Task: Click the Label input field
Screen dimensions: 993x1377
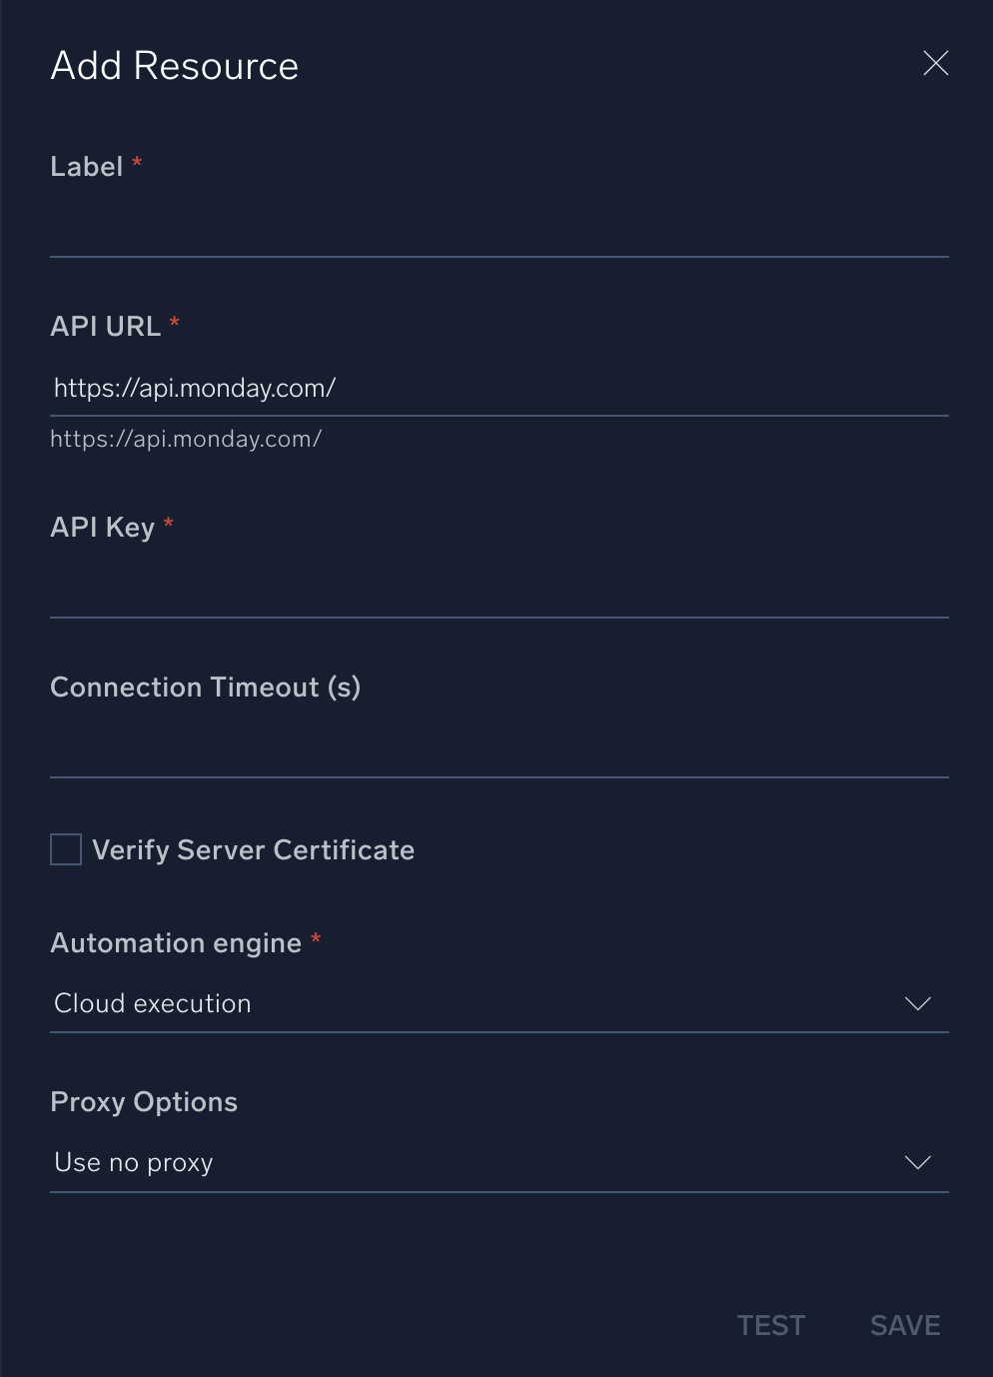Action: point(498,230)
